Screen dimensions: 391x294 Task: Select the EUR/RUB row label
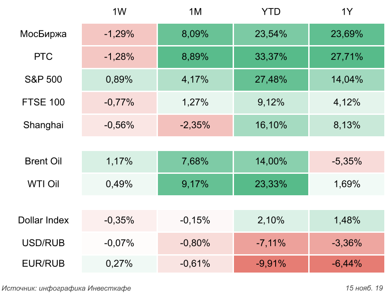(x=43, y=264)
